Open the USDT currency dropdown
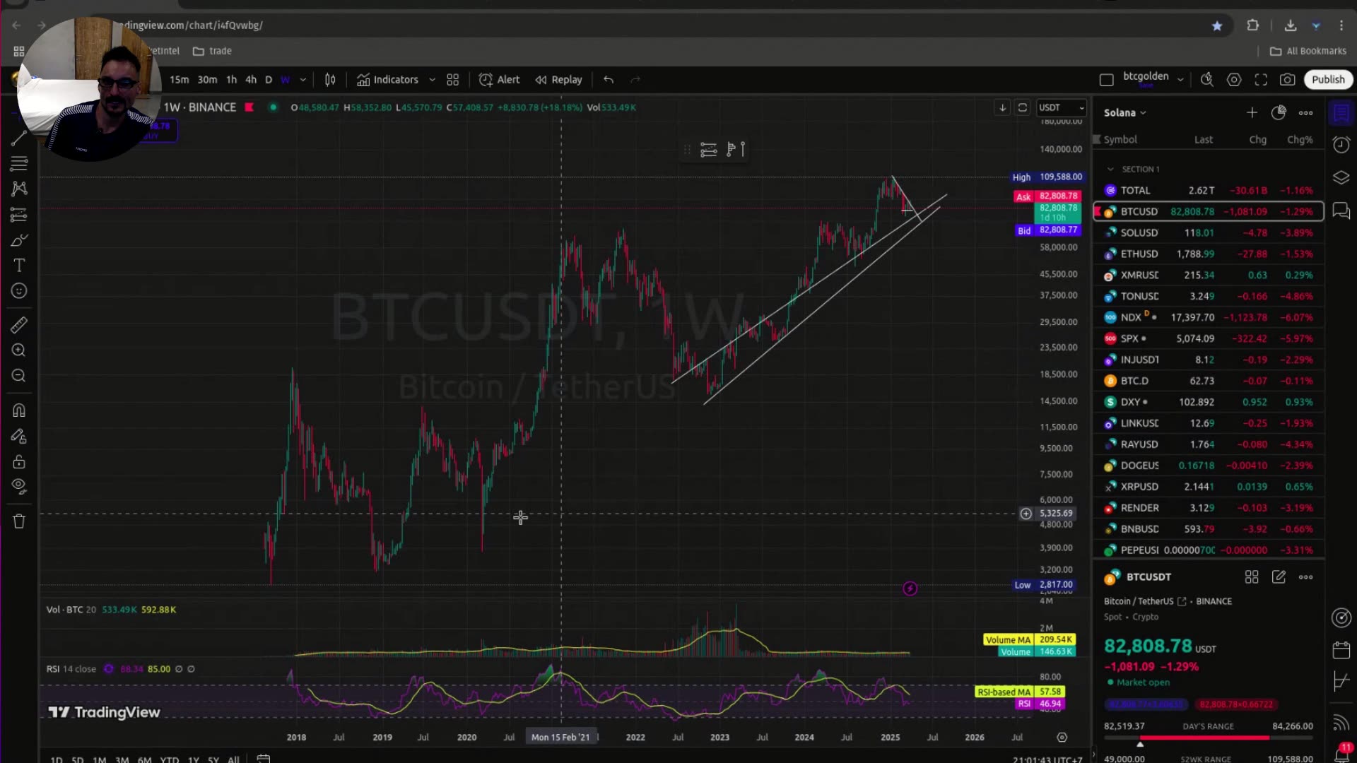This screenshot has height=763, width=1357. (1061, 107)
